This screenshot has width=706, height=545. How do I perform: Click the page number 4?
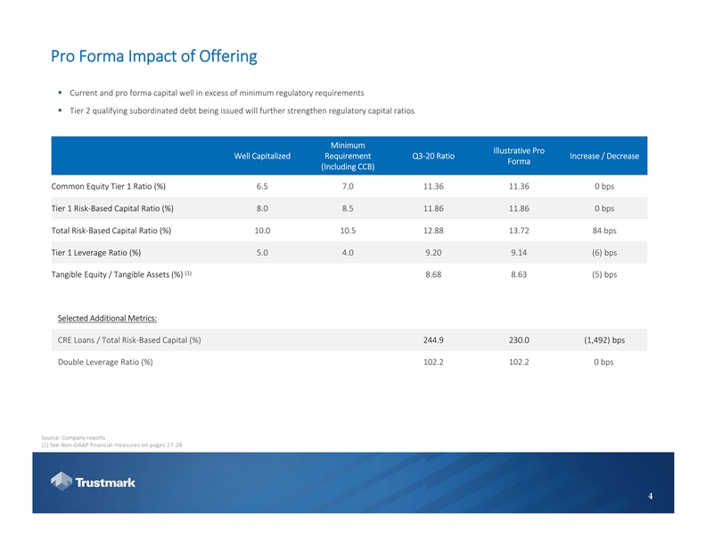pos(650,496)
